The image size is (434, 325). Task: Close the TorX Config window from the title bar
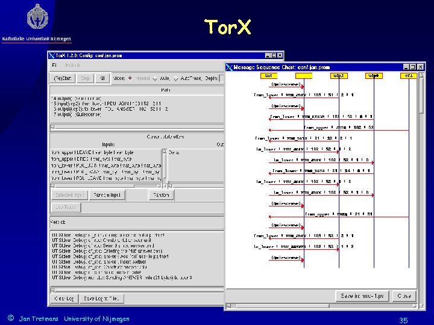(x=280, y=55)
